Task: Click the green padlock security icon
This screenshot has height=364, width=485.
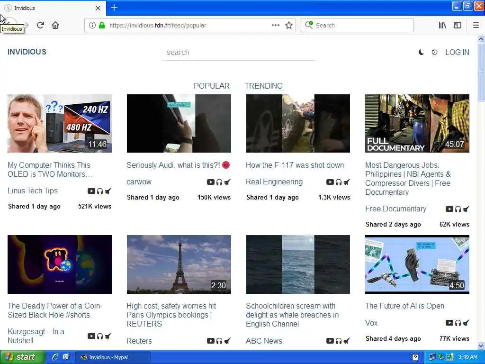Action: pyautogui.click(x=102, y=25)
